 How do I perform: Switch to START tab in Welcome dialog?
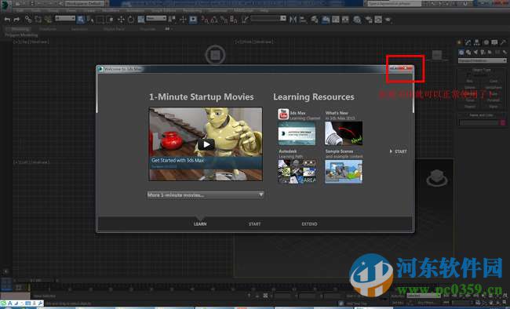tap(255, 224)
